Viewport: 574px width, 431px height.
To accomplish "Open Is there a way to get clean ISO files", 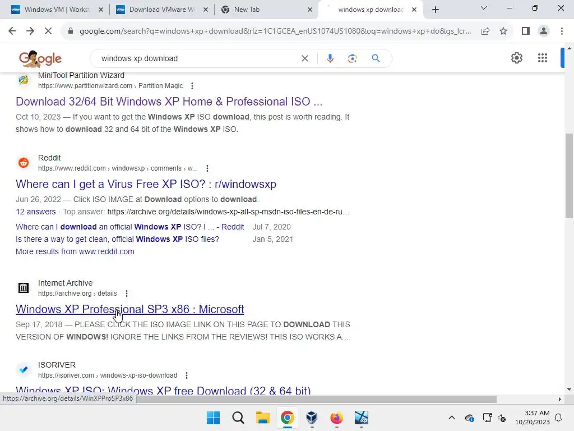I will [x=117, y=239].
